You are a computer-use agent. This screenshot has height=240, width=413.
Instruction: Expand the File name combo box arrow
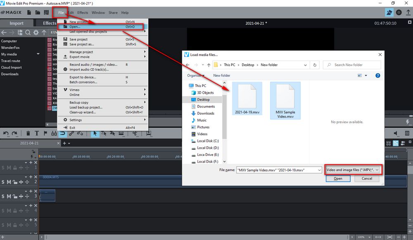319,170
